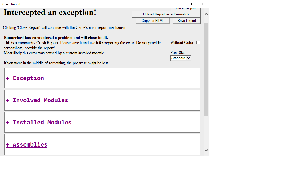Click the scrollbar up arrow

pyautogui.click(x=206, y=14)
